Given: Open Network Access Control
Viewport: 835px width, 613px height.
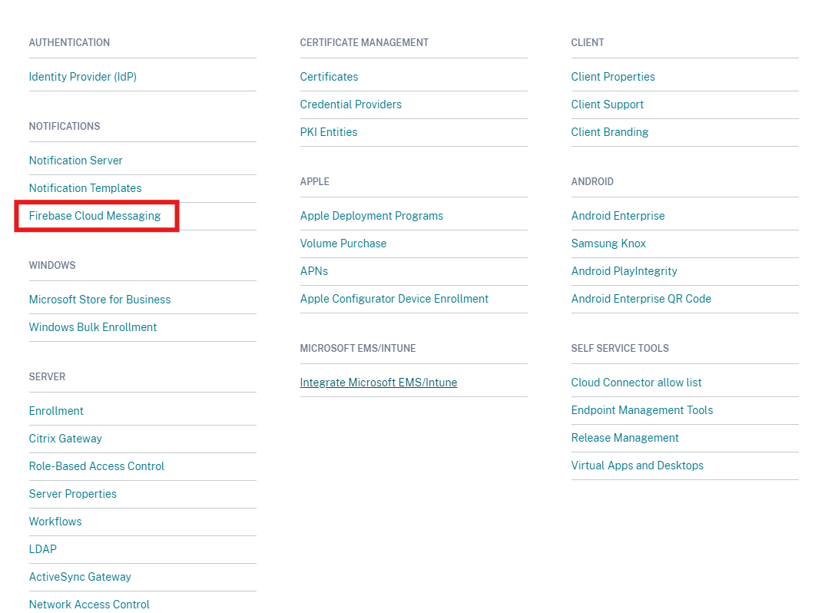Looking at the screenshot, I should [89, 605].
